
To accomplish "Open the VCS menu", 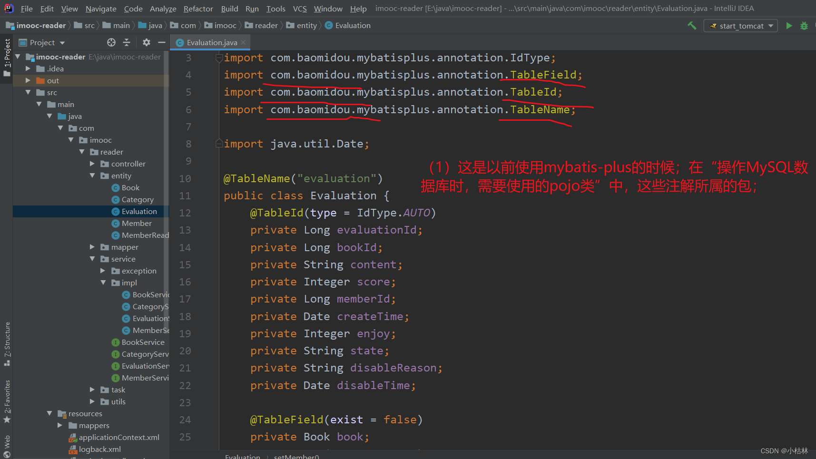I will [299, 9].
